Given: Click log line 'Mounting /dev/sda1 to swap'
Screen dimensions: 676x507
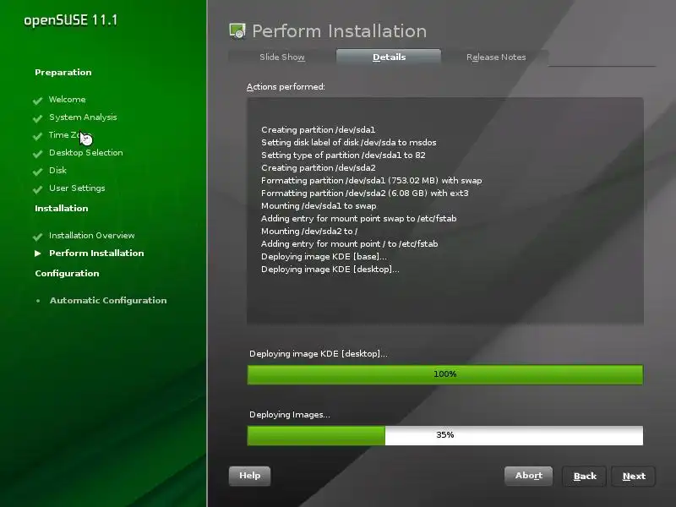Looking at the screenshot, I should [x=319, y=206].
